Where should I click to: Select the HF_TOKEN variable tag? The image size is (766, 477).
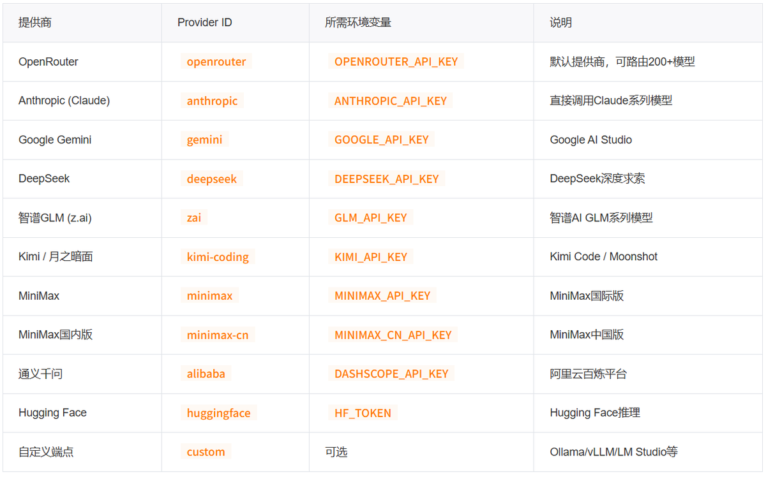tap(363, 413)
